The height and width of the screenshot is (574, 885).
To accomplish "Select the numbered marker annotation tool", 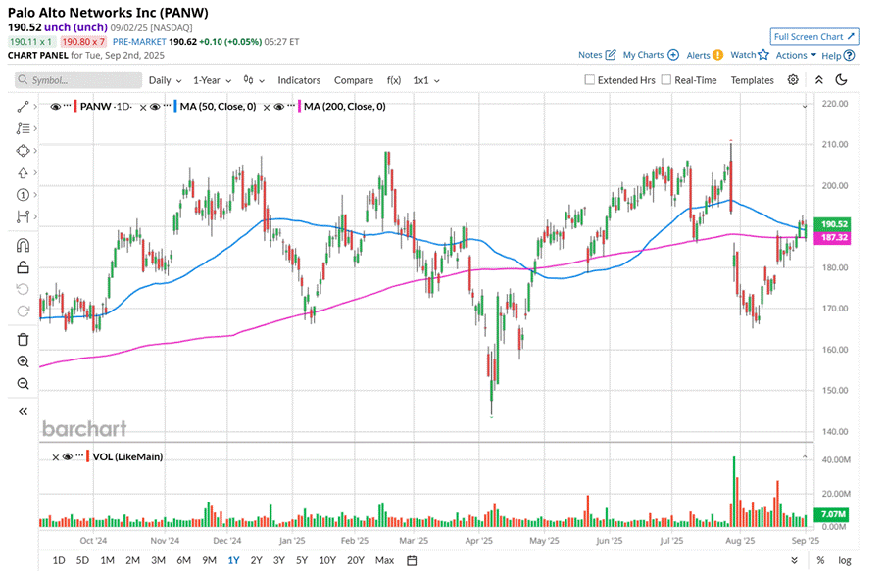I will pyautogui.click(x=23, y=195).
